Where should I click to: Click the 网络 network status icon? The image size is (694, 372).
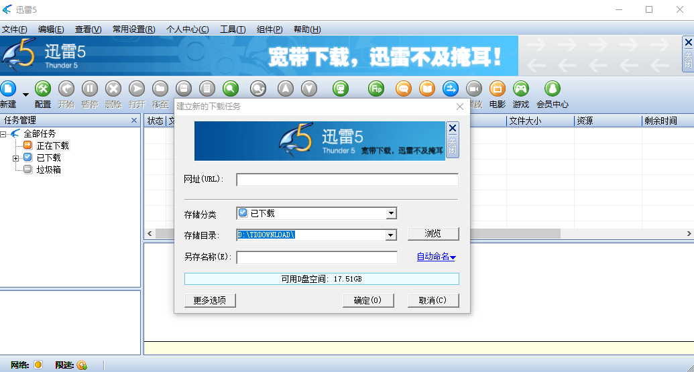click(38, 365)
